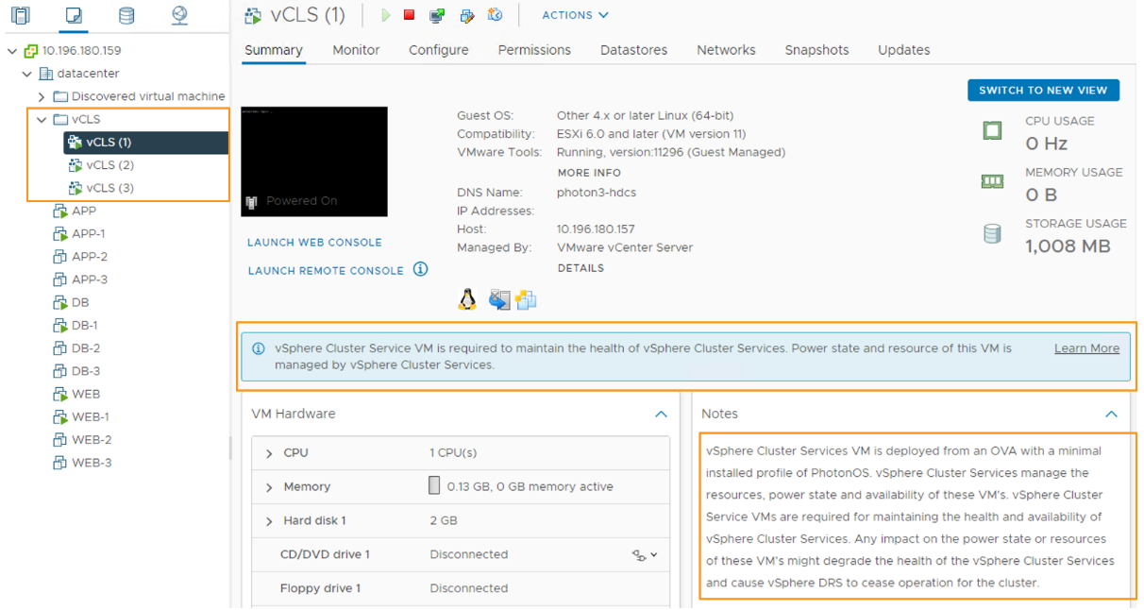Click the Edit Settings toolbar icon
The height and width of the screenshot is (610, 1144).
466,15
